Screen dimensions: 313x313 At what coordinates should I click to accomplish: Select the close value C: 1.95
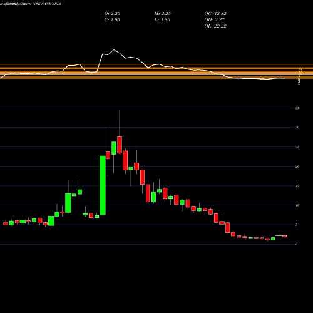112,19
